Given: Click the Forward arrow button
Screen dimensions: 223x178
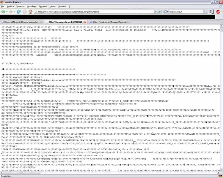Looking at the screenshot, I should tap(11, 12).
